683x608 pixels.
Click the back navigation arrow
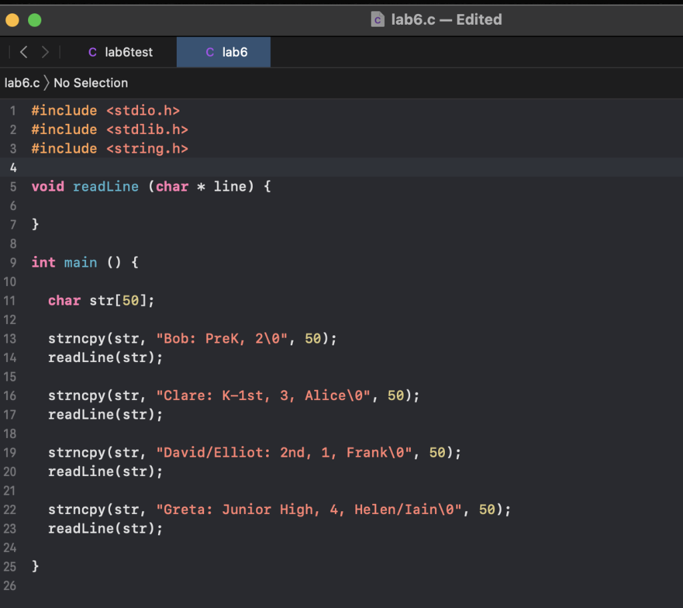(x=23, y=51)
